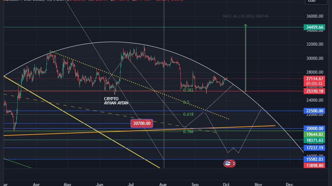Click the Dec label on time axis
The width and height of the screenshot is (332, 186).
[289, 184]
